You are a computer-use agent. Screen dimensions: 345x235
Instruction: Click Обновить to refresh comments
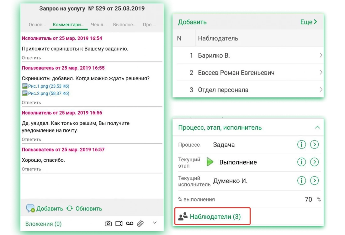84,208
